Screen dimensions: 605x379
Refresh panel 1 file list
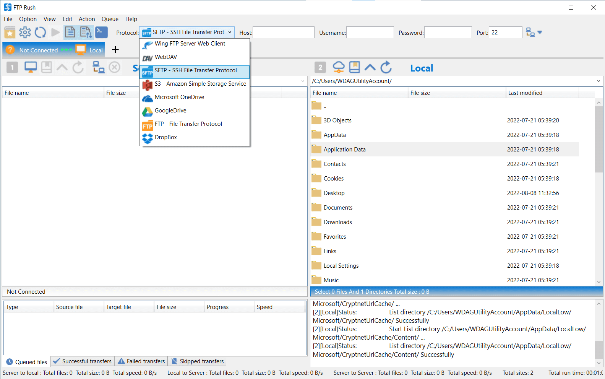click(78, 67)
